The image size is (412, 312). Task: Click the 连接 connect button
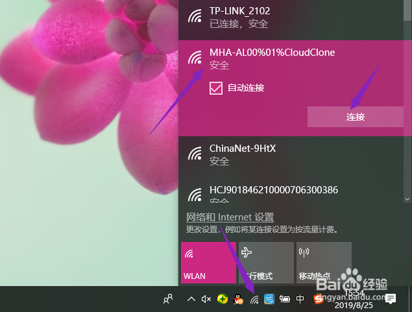pyautogui.click(x=356, y=117)
